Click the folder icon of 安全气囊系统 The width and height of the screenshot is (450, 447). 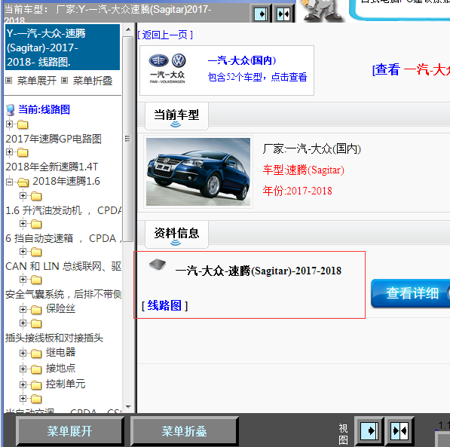point(36,280)
